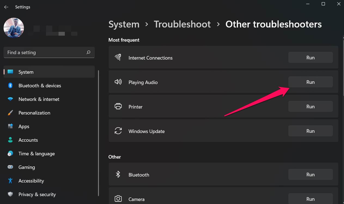Click the Camera icon in Other list
Screen dimensions: 344x204
point(118,199)
